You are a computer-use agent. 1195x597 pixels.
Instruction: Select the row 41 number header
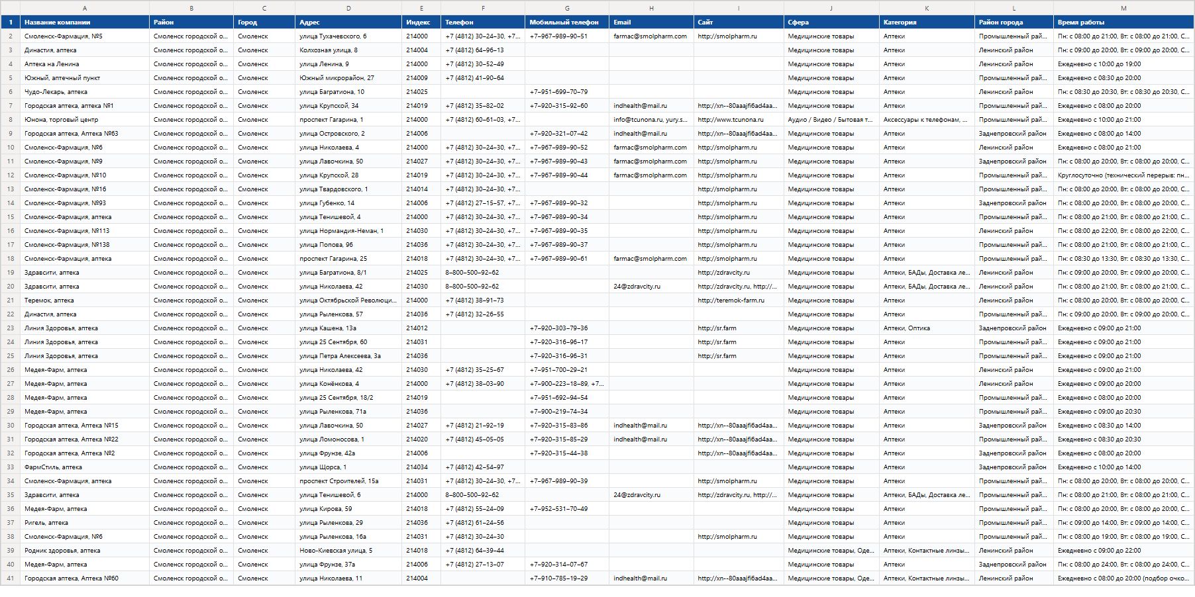coord(11,578)
